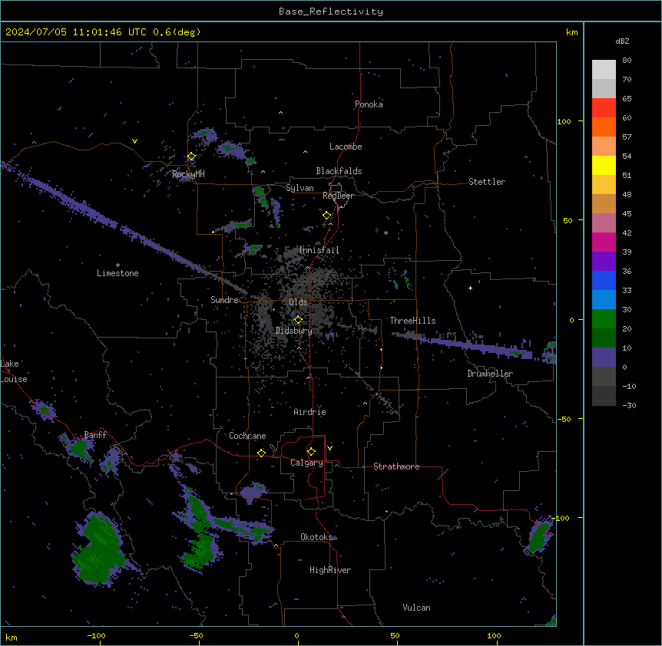Viewport: 662px width, 646px height.
Task: Select the light blue 30–33 dBZ legend swatch
Action: [604, 300]
